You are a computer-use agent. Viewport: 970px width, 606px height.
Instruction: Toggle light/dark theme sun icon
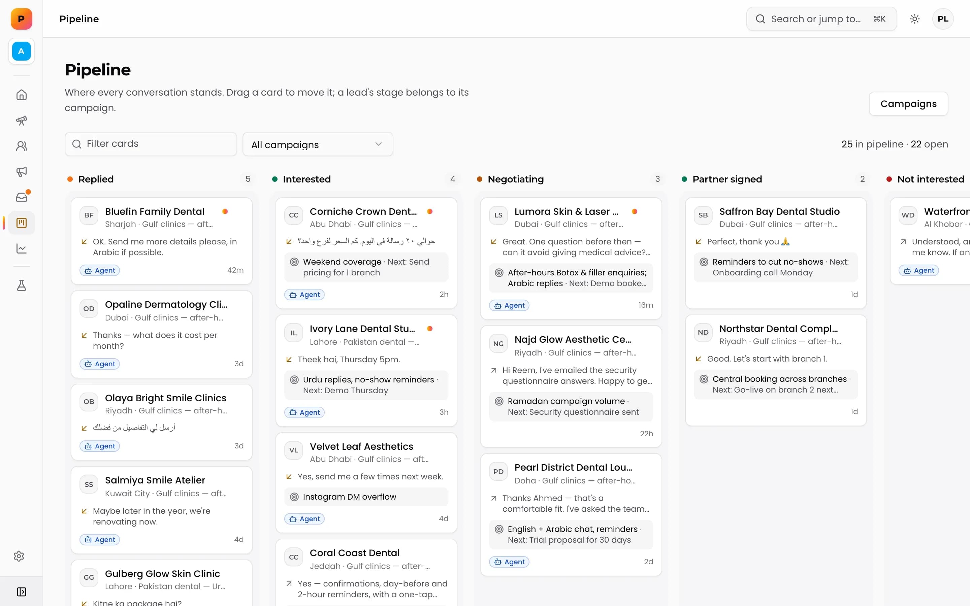coord(915,19)
